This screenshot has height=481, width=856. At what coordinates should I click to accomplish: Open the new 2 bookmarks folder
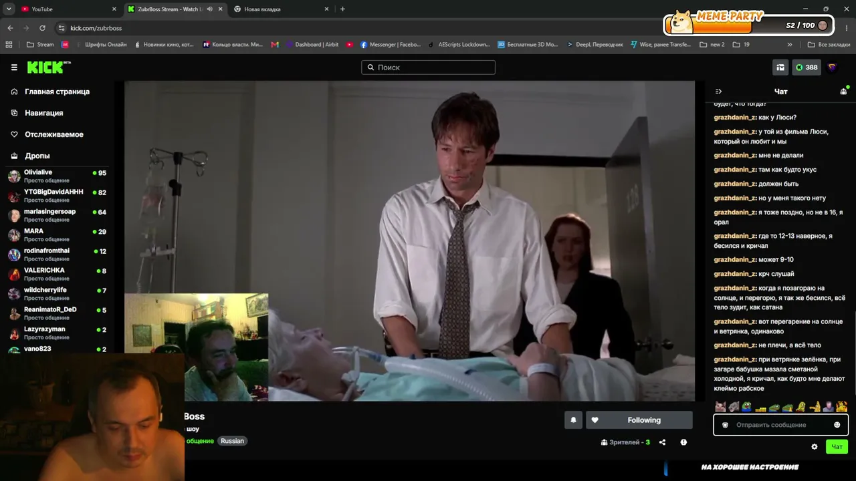click(x=712, y=45)
